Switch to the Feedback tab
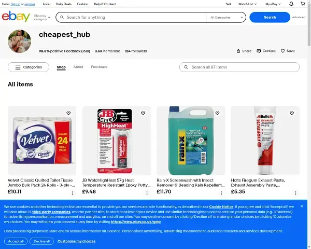This screenshot has width=311, height=249. pos(99,67)
